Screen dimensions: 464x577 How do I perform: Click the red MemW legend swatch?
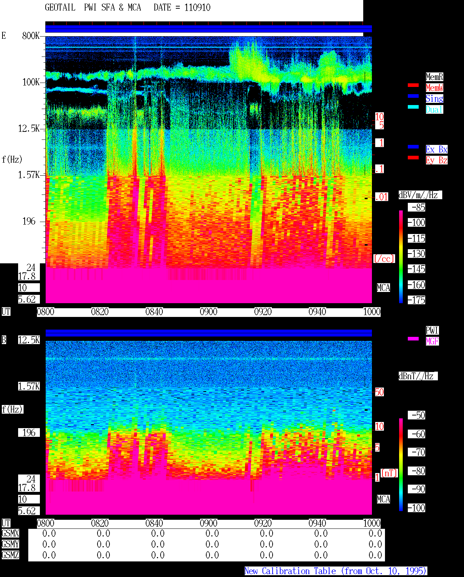tap(413, 85)
